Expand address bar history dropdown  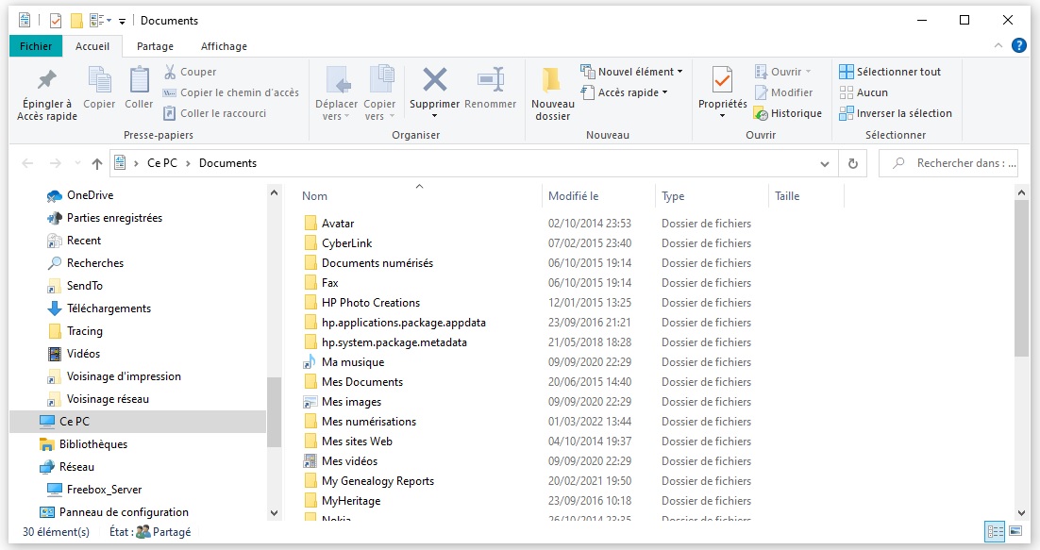[825, 163]
